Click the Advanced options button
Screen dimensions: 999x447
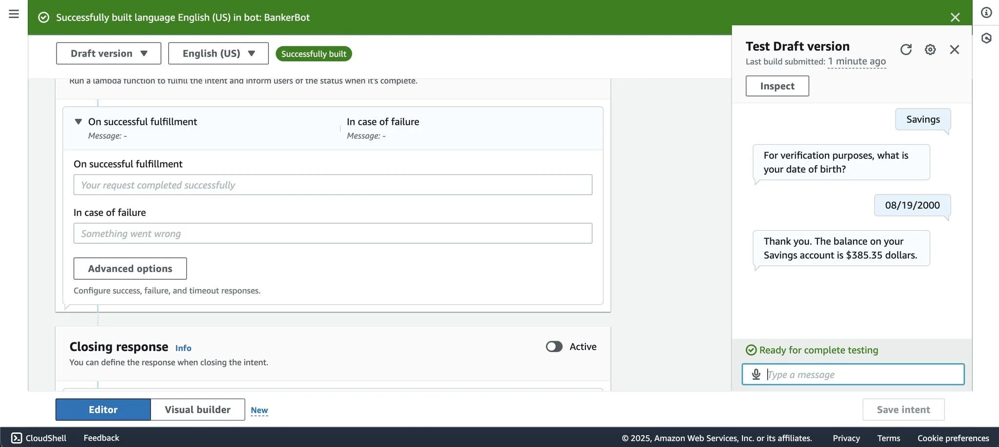click(x=130, y=269)
